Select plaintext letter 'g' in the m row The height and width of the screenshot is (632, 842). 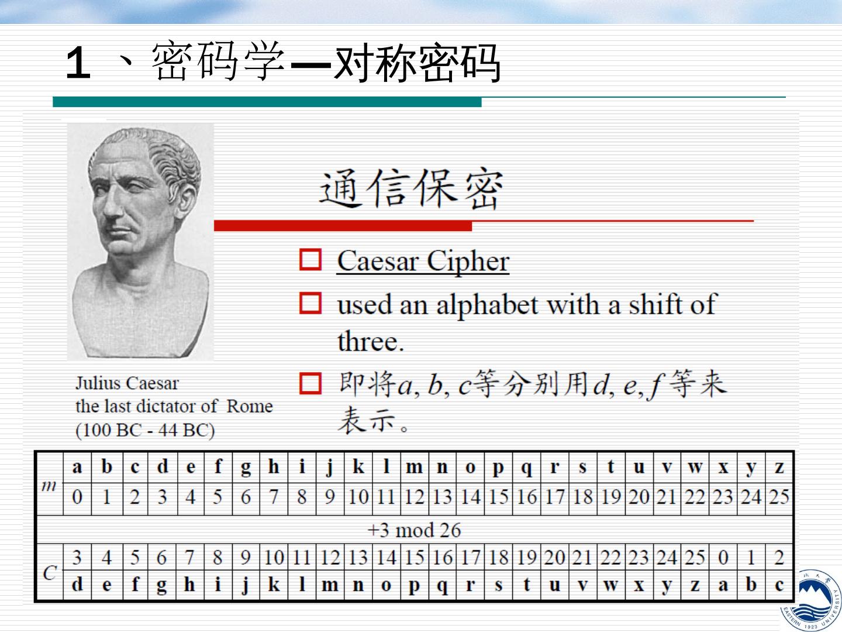tap(246, 468)
